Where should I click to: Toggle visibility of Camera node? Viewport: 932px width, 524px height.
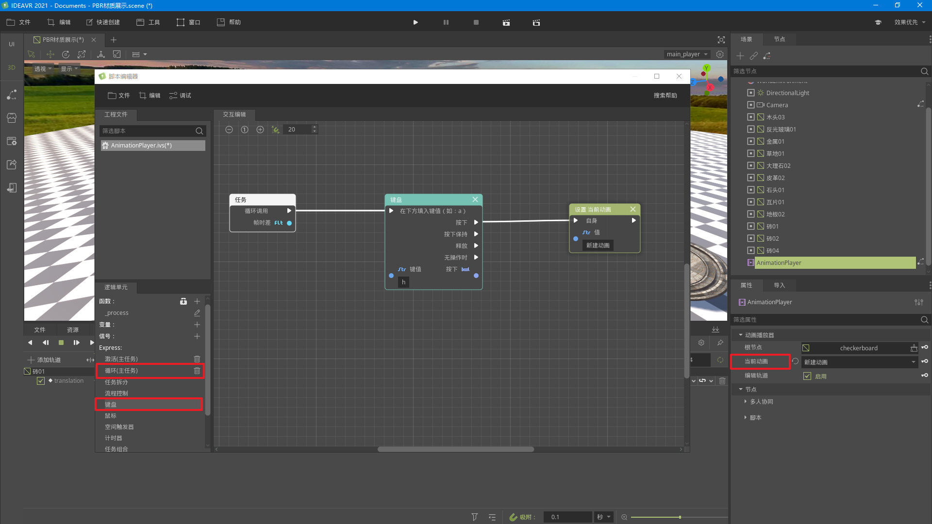tap(751, 105)
